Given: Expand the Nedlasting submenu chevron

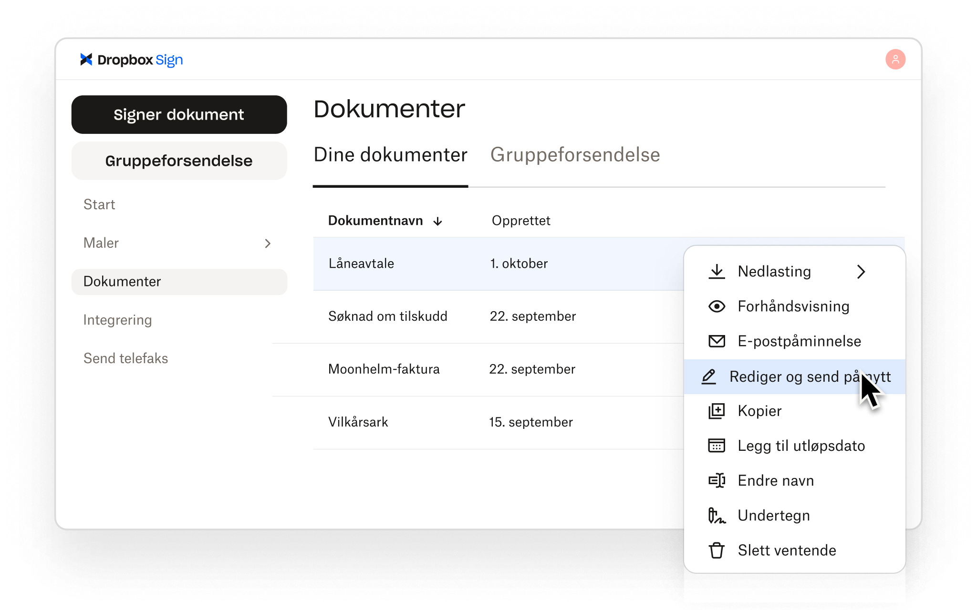Looking at the screenshot, I should coord(861,272).
